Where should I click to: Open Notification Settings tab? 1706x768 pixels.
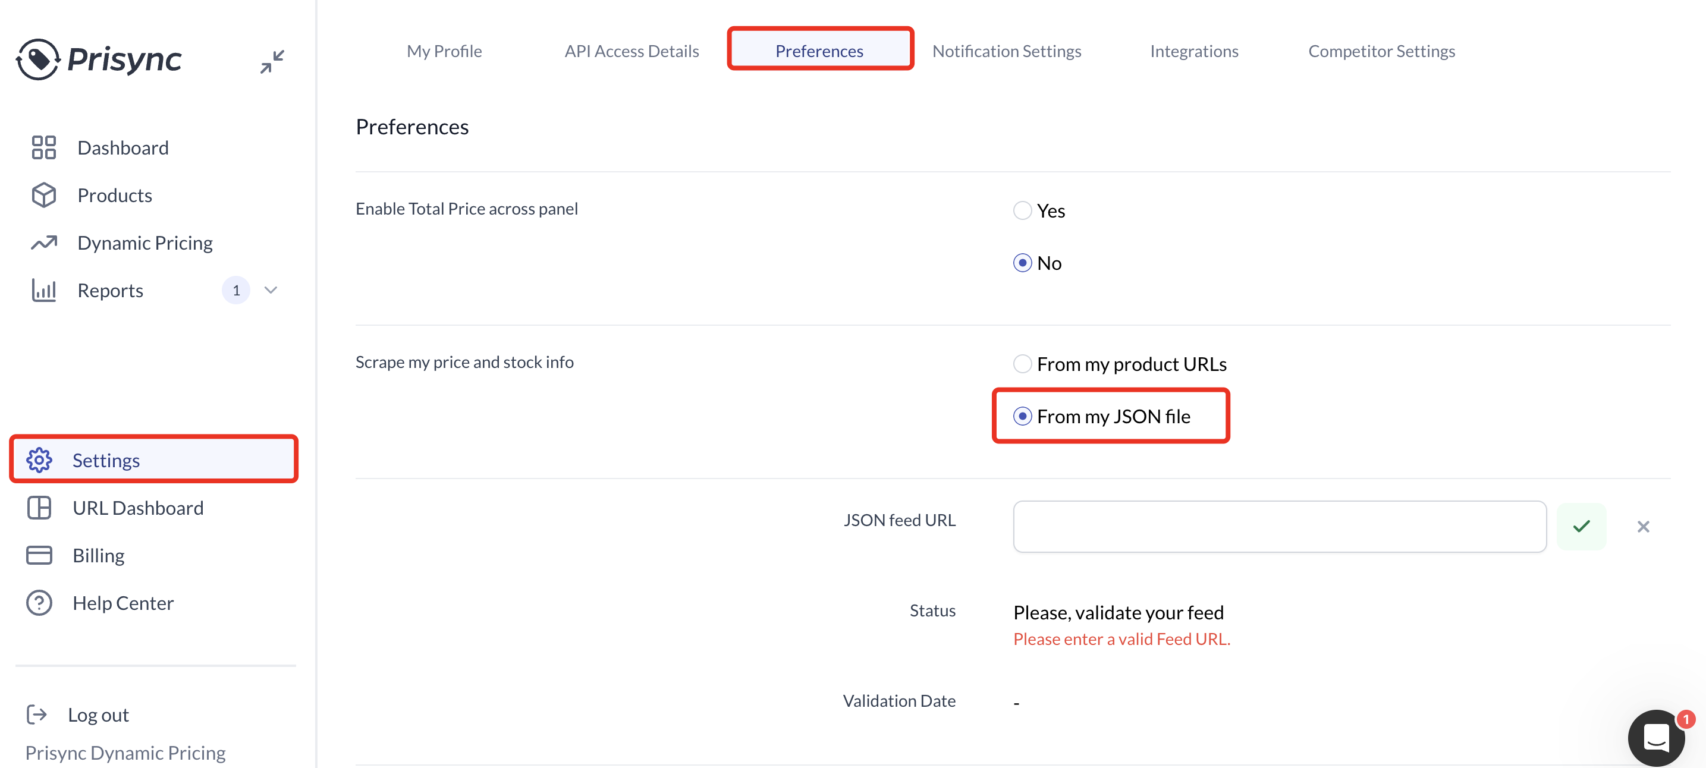(1007, 51)
